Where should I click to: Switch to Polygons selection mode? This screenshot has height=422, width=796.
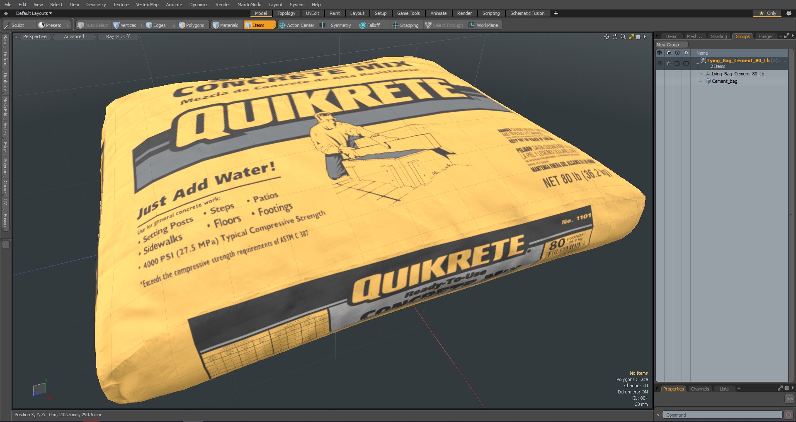coord(192,25)
